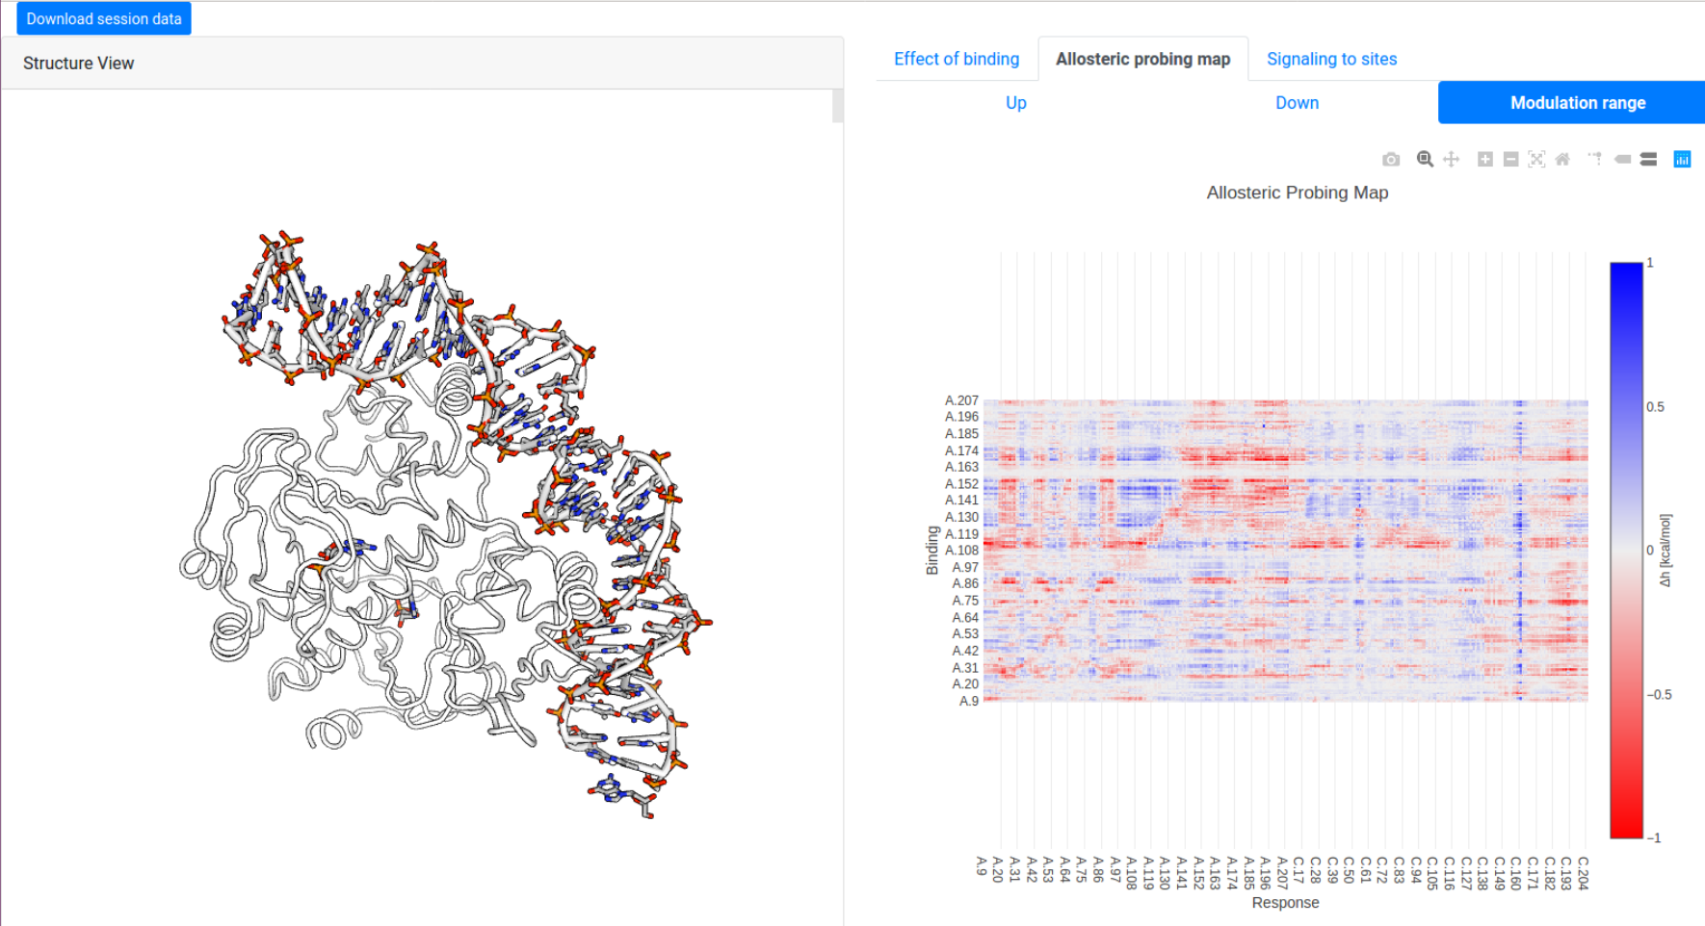Download plot as PNG camera icon

(x=1390, y=160)
